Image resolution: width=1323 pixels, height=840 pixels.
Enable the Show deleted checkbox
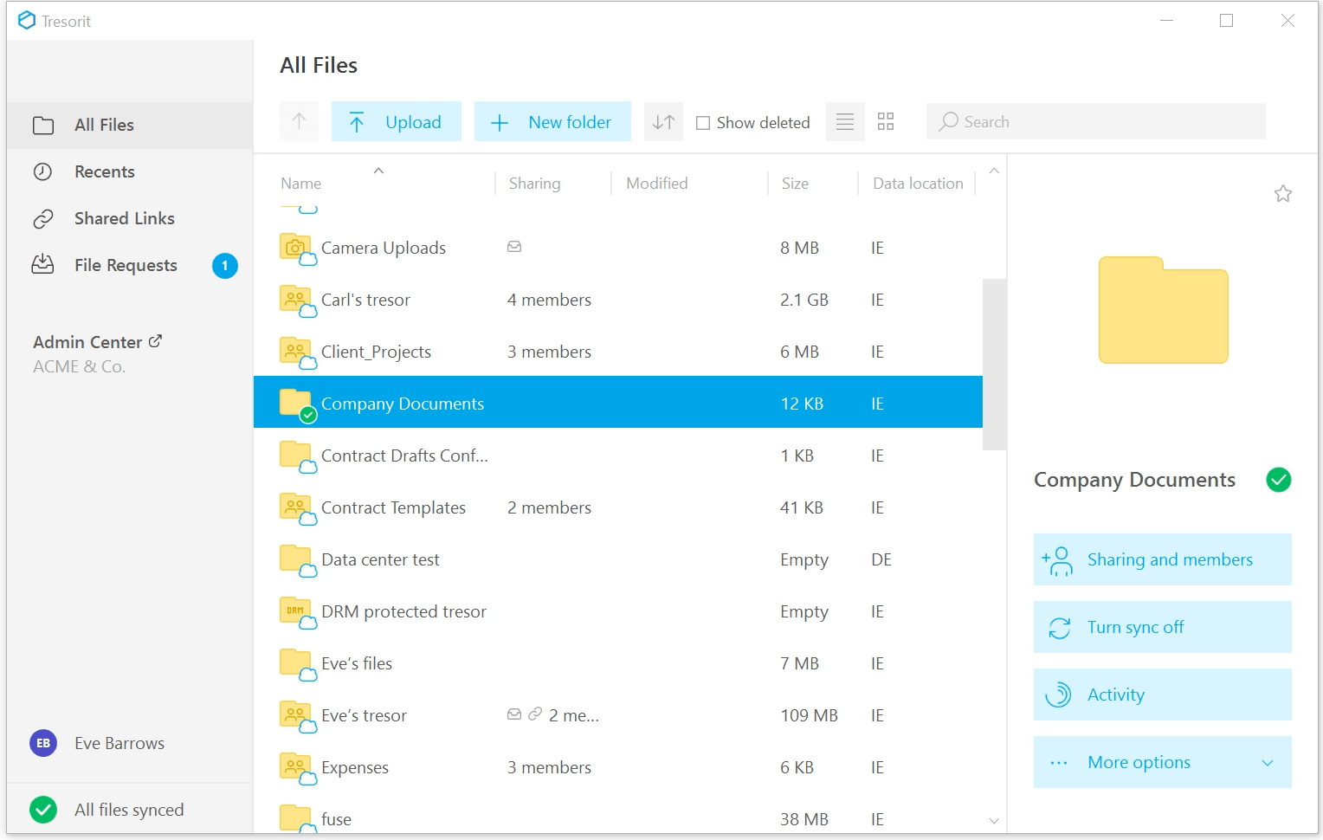pos(703,123)
